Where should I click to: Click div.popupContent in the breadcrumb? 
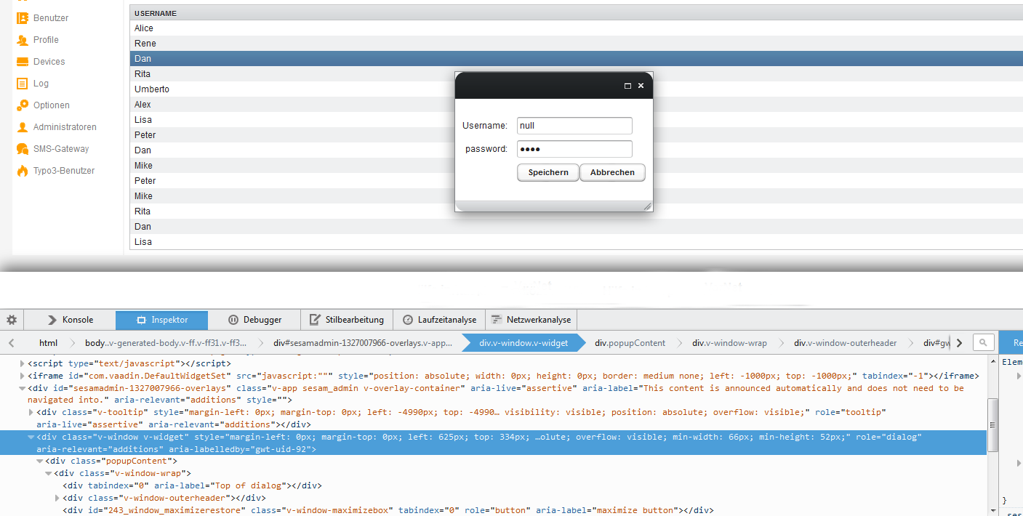pyautogui.click(x=630, y=343)
